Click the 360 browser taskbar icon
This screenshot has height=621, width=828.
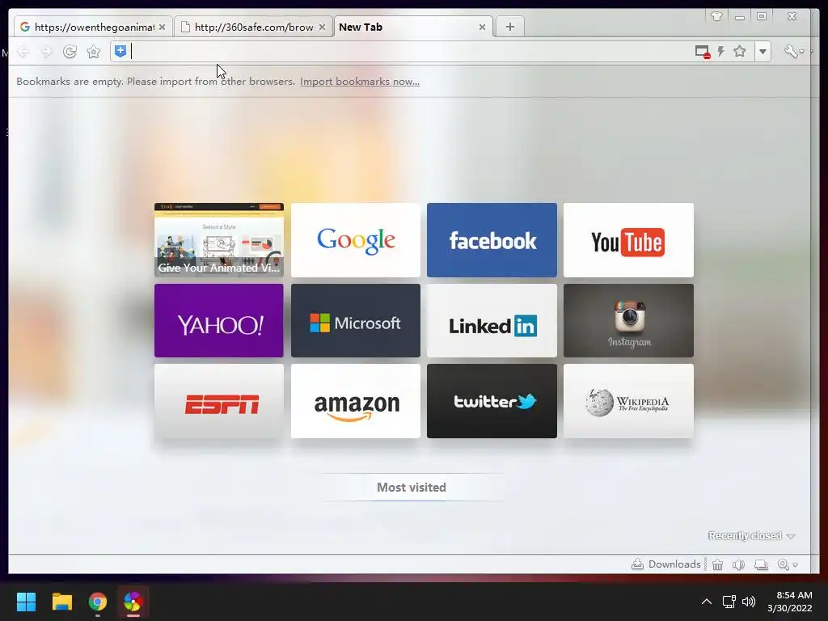point(133,602)
